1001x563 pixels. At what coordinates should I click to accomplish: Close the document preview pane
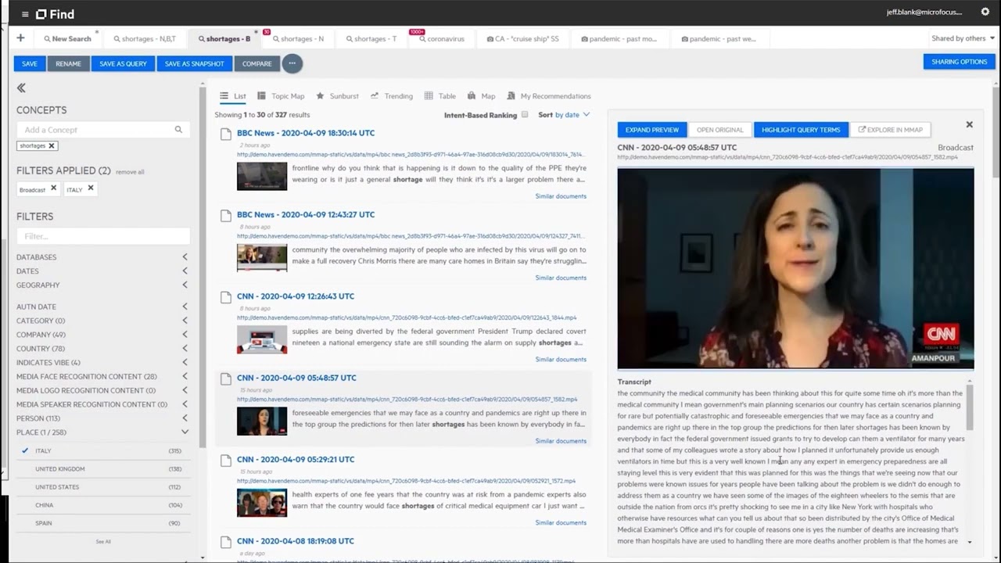coord(969,124)
